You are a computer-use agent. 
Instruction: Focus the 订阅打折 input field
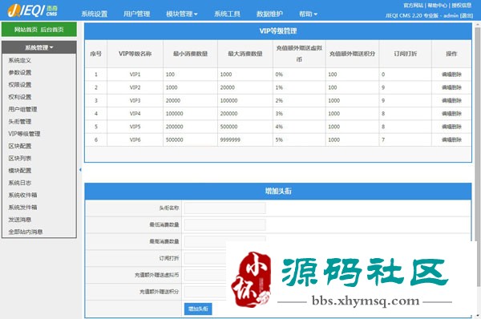click(205, 258)
